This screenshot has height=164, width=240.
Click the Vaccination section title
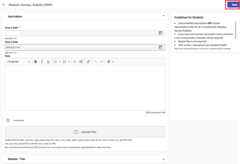(15, 16)
